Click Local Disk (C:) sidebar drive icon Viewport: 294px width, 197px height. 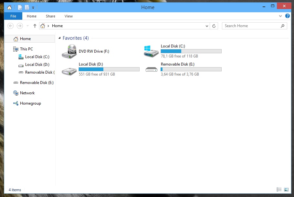click(21, 57)
